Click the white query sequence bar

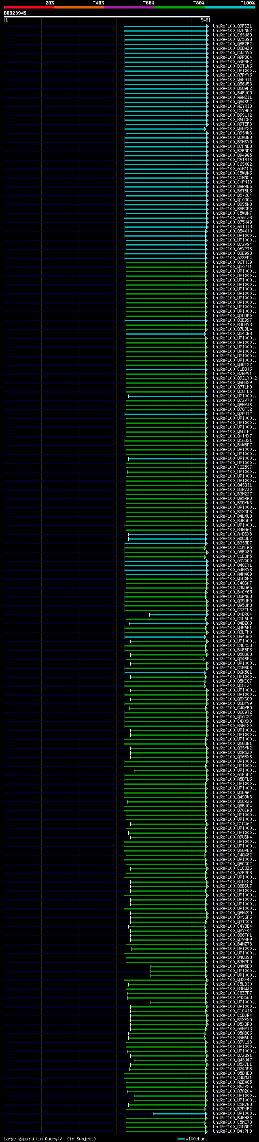(x=107, y=17)
